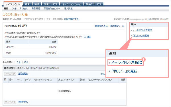The image size is (171, 107).
Task: Toggle the select-all checkbox in transactions table
Action: point(5,80)
